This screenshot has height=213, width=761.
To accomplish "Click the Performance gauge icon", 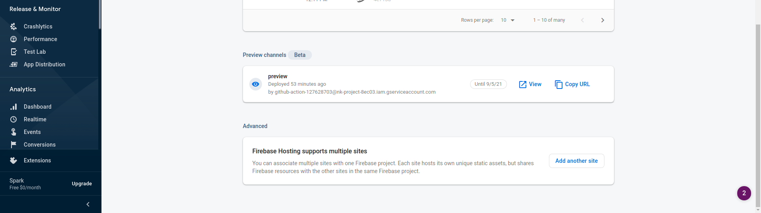I will click(x=13, y=39).
